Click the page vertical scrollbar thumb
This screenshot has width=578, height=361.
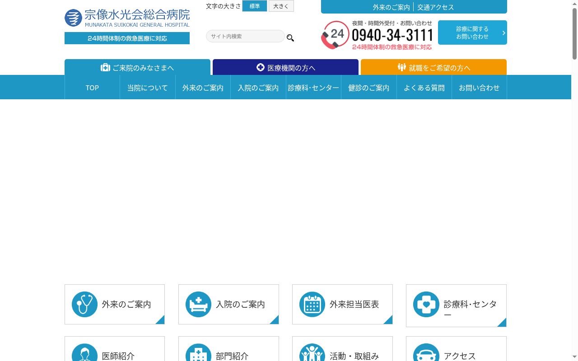pos(574,34)
